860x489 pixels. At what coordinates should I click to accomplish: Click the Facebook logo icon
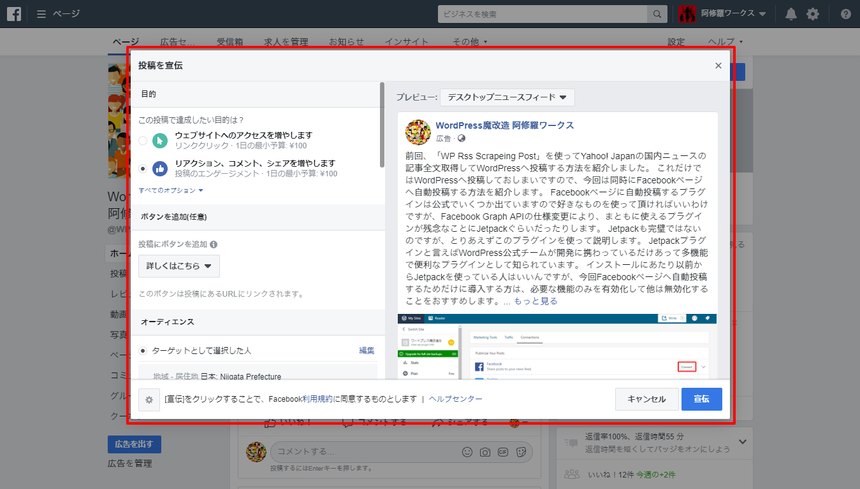15,14
